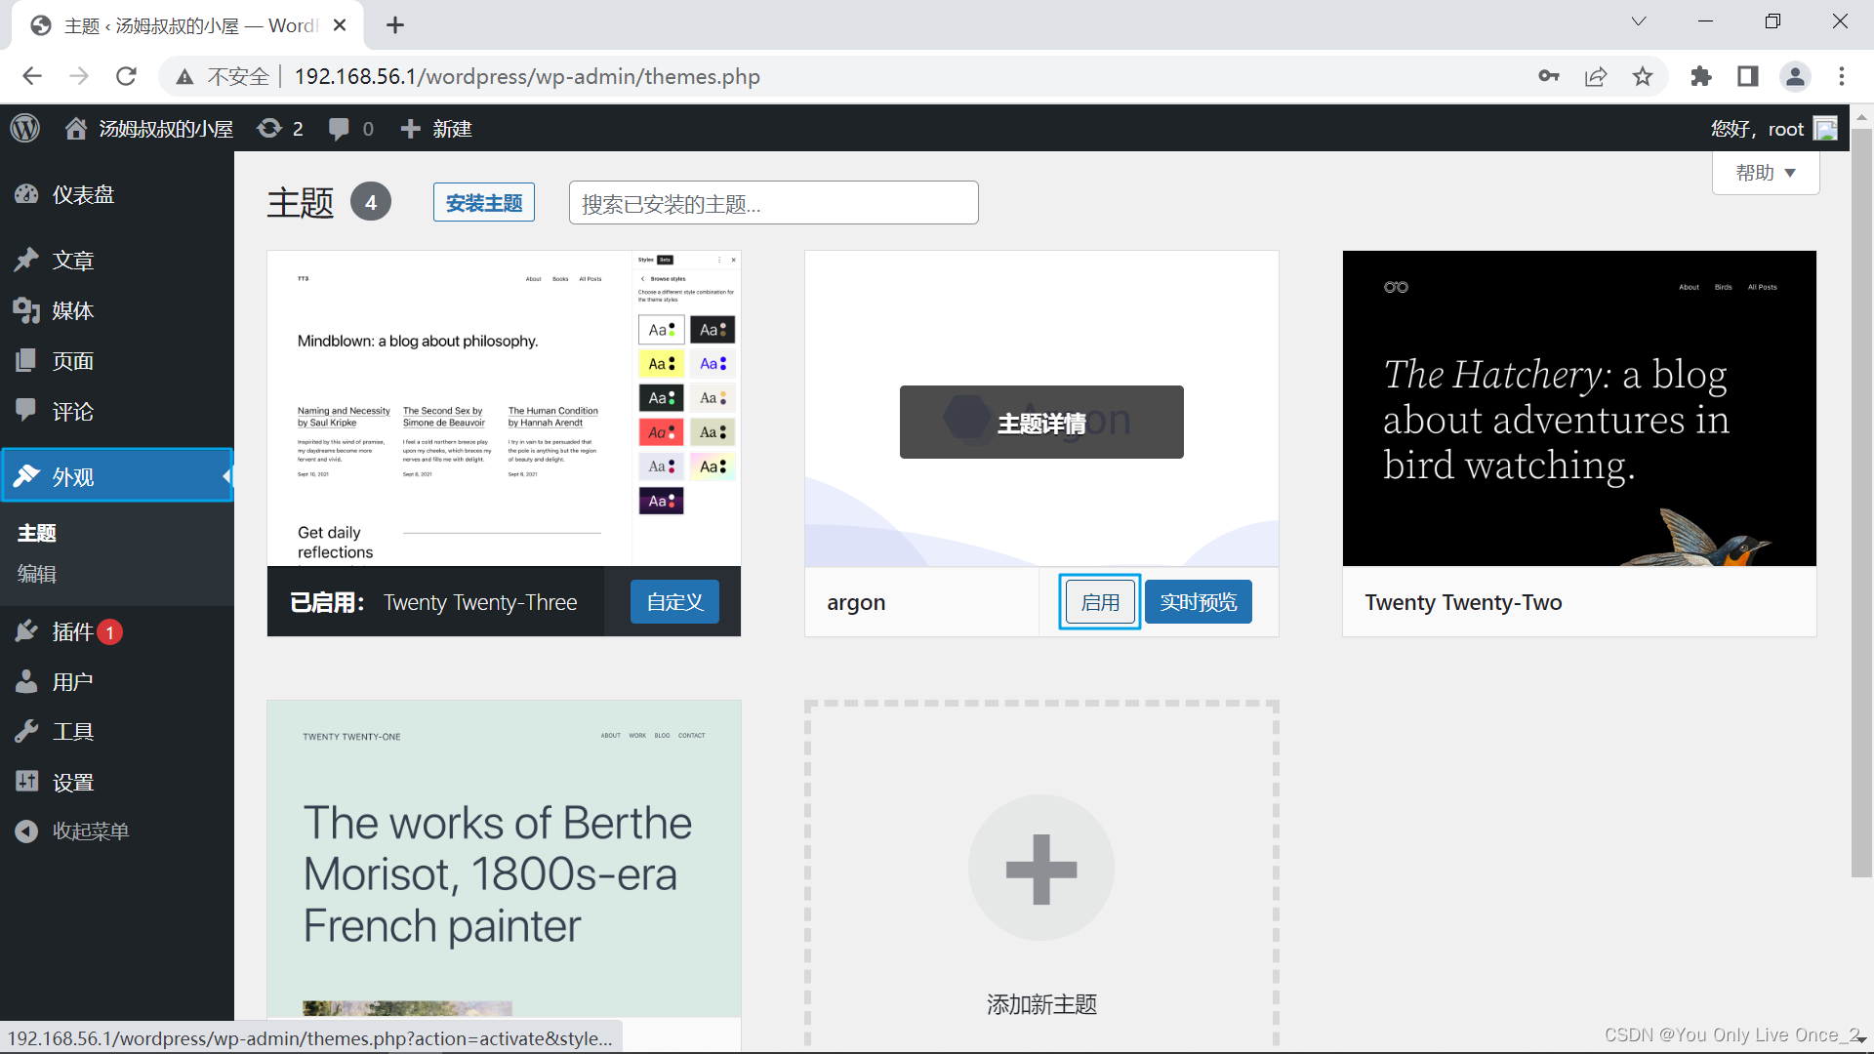Open the updates icon showing 2
The height and width of the screenshot is (1054, 1874).
tap(280, 129)
